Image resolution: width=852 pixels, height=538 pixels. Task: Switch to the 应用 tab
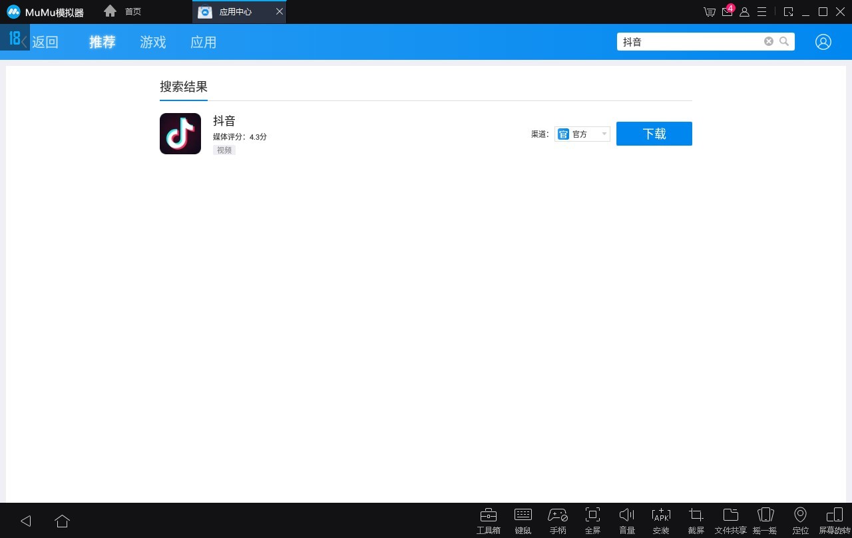click(x=203, y=42)
